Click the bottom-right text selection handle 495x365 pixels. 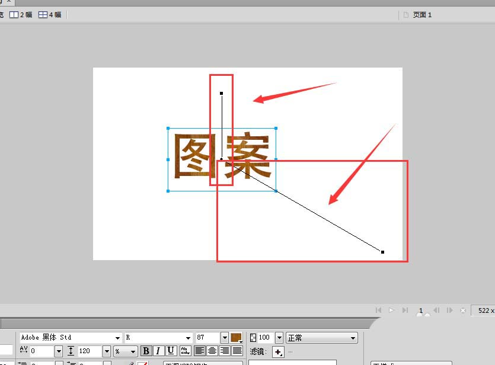pos(276,191)
